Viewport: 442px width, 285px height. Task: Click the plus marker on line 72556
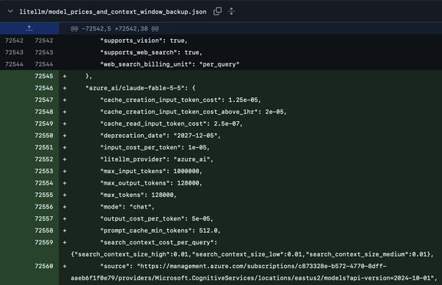(x=64, y=207)
